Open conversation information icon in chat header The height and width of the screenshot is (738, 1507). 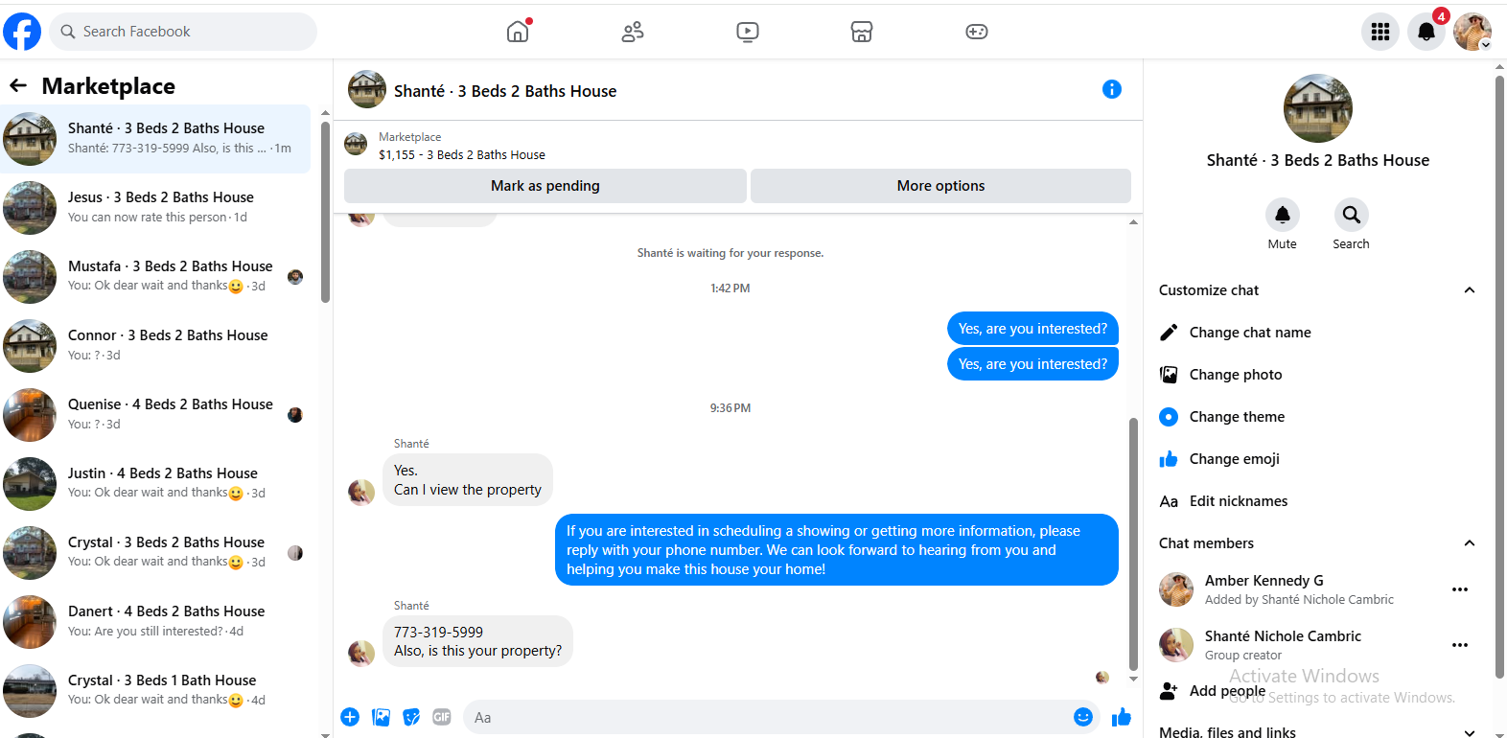tap(1112, 89)
